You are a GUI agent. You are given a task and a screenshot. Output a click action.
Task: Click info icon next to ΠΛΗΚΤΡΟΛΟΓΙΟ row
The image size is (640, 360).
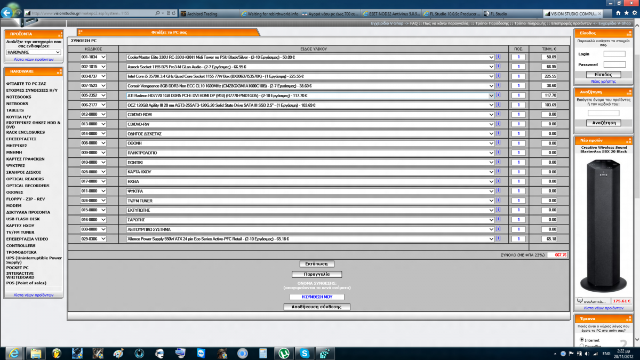(x=498, y=153)
